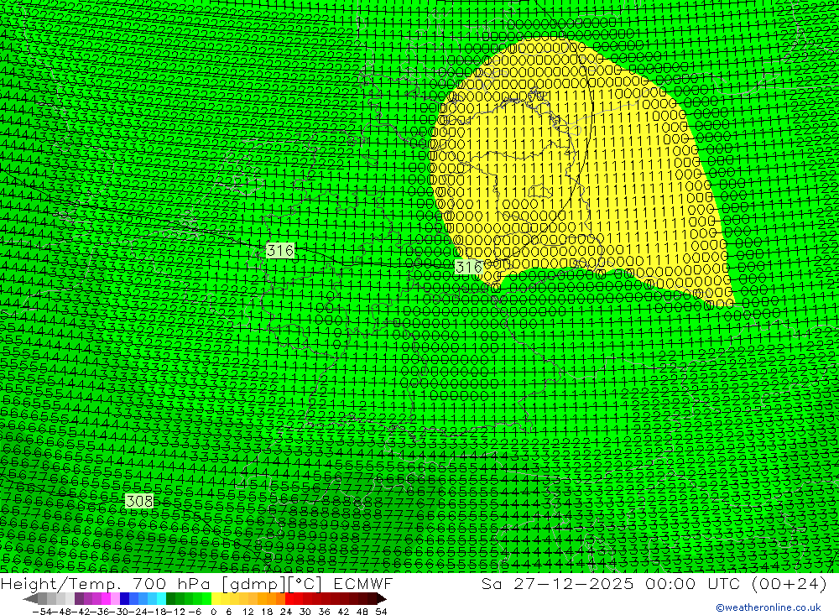Click the (00+24) forecast offset text
The width and height of the screenshot is (839, 615).
tap(789, 583)
